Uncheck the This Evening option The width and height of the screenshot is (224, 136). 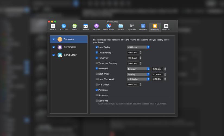(97, 52)
